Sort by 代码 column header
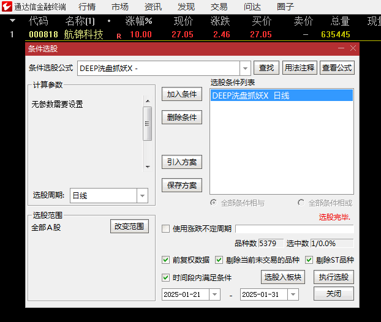The image size is (381, 322). [39, 21]
